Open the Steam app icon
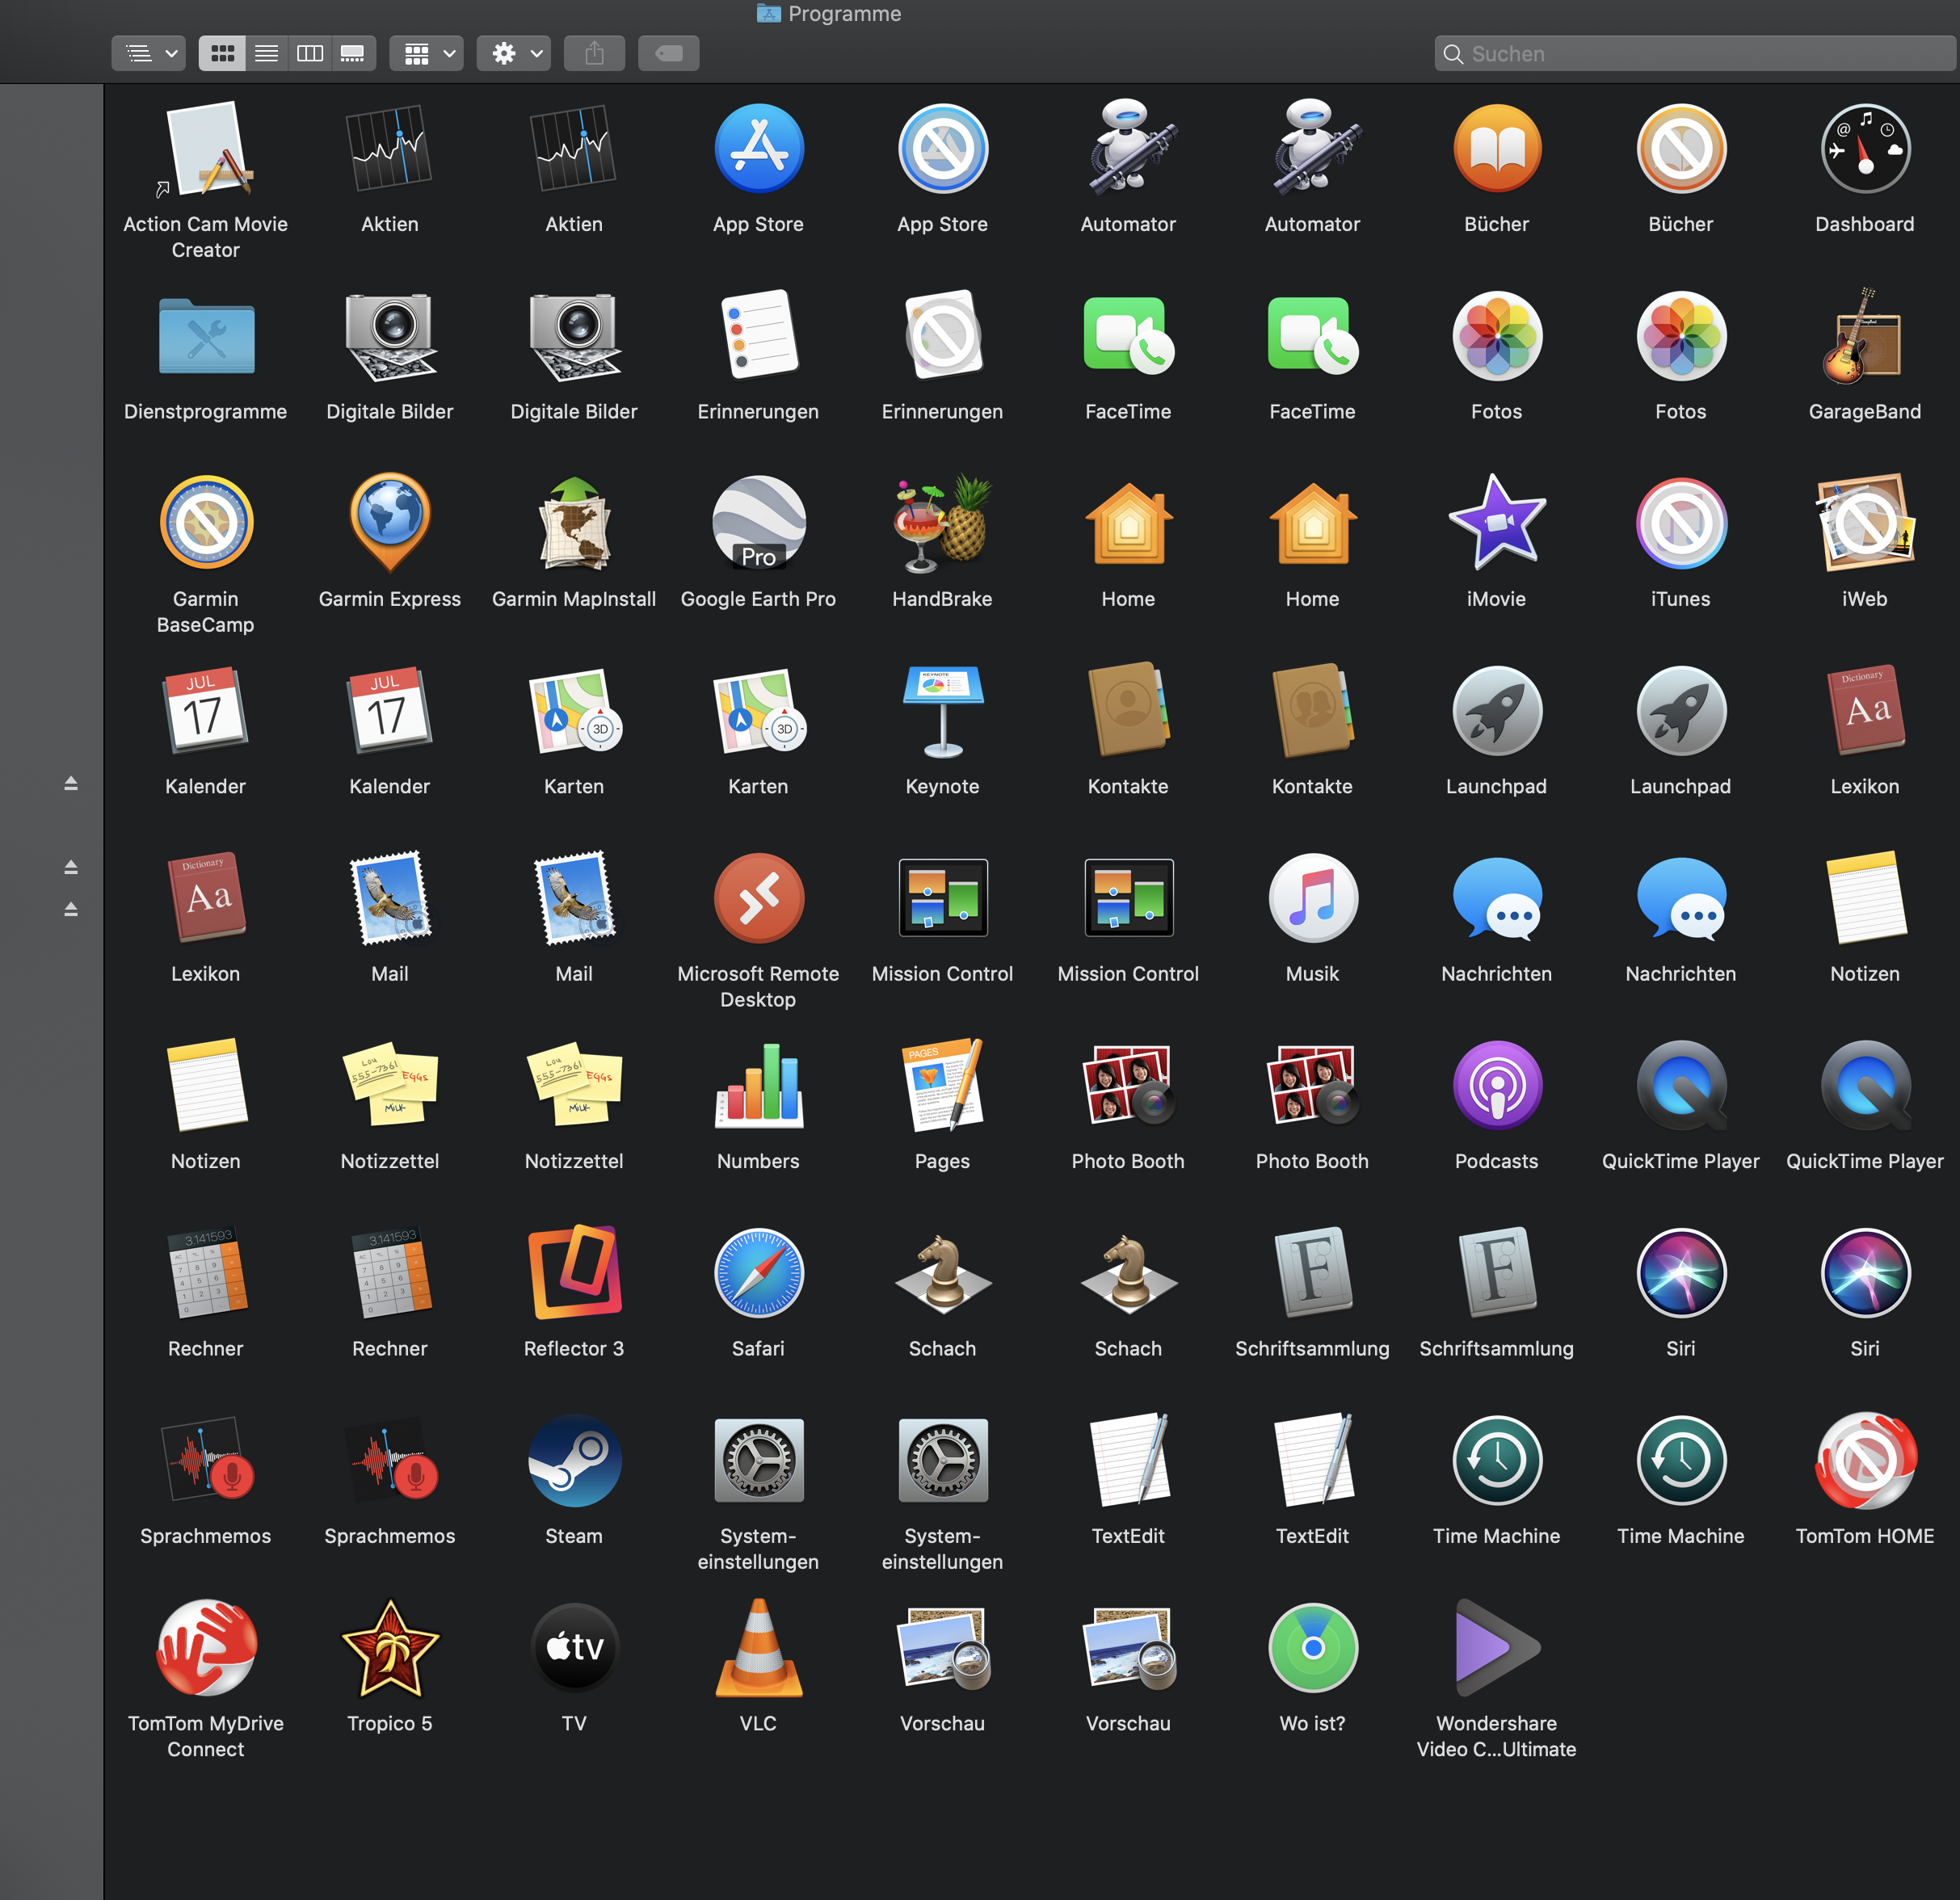The width and height of the screenshot is (1960, 1900). (574, 1461)
